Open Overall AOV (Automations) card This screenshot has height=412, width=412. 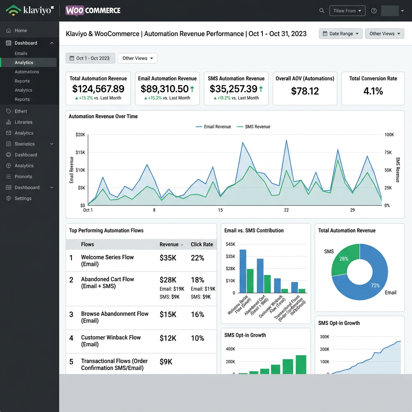point(305,89)
